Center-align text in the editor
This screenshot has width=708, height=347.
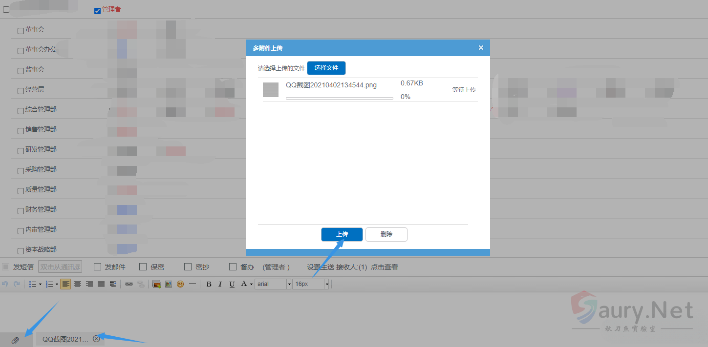click(x=78, y=284)
